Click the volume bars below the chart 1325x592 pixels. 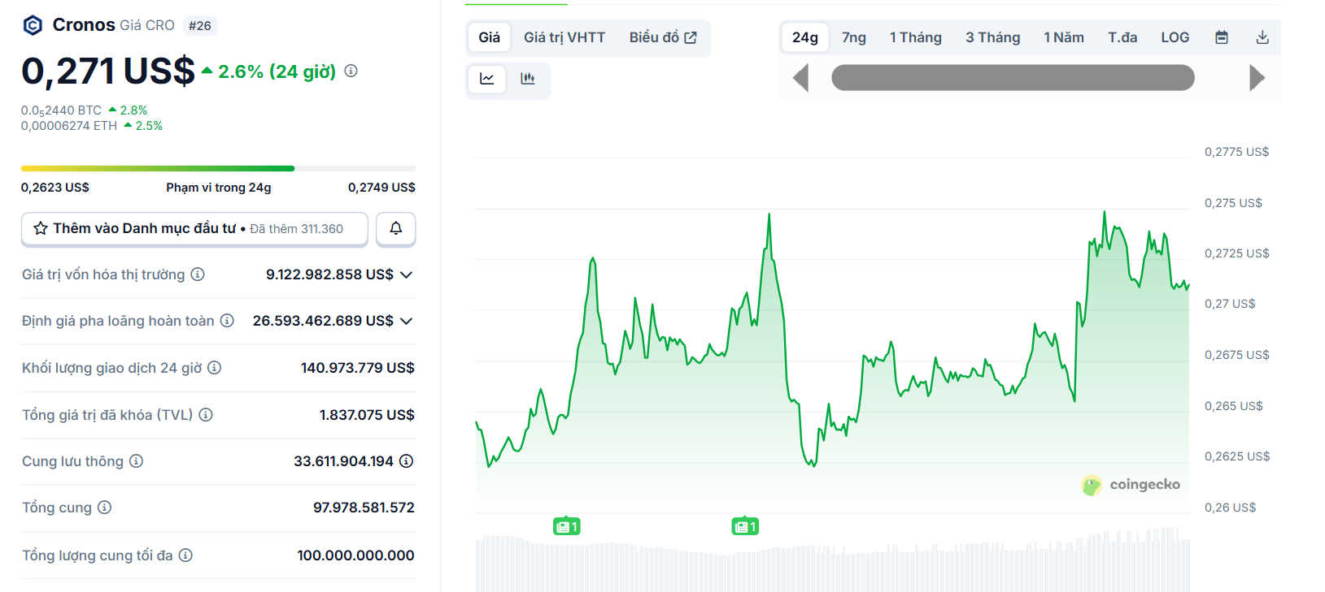[x=832, y=560]
